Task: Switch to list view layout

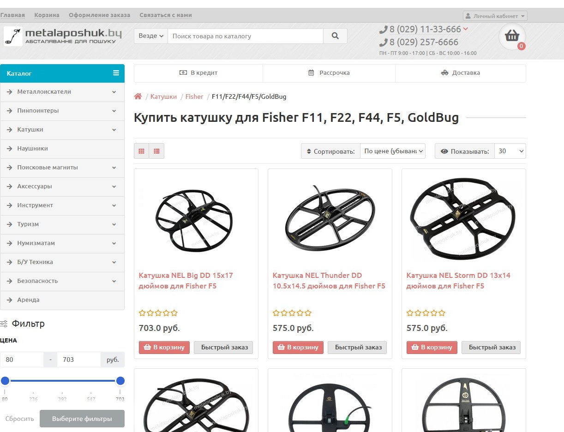Action: click(x=157, y=151)
